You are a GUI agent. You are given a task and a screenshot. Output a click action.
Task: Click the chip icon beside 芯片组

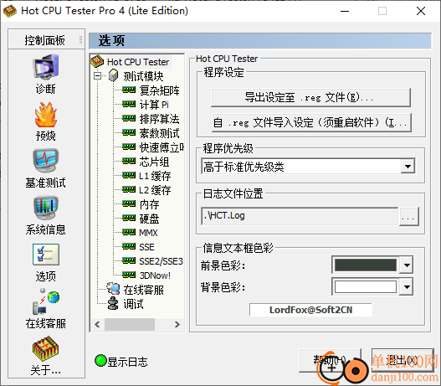[129, 161]
